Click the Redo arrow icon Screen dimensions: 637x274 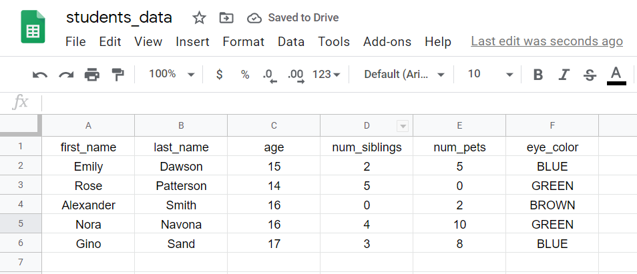click(66, 75)
